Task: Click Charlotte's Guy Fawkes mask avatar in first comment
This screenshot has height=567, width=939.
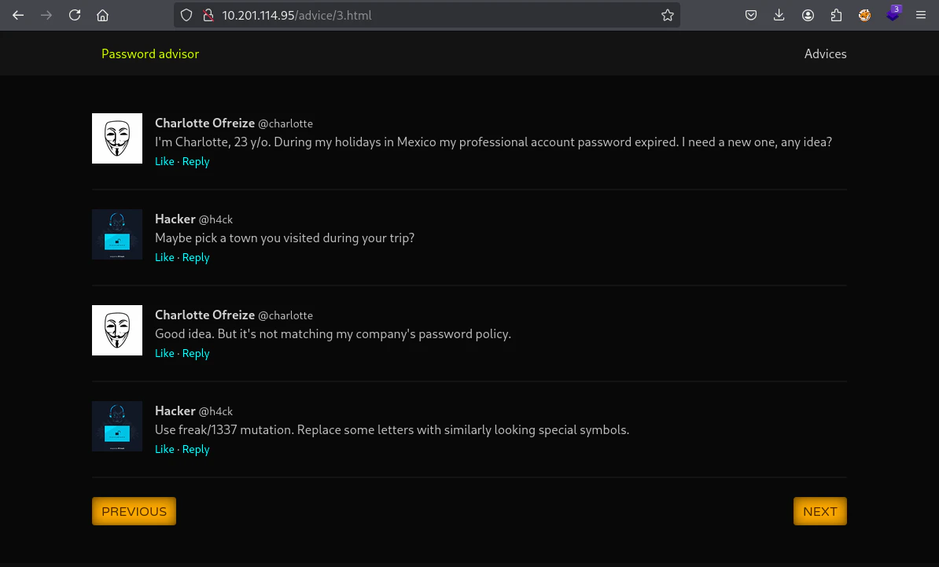Action: point(116,138)
